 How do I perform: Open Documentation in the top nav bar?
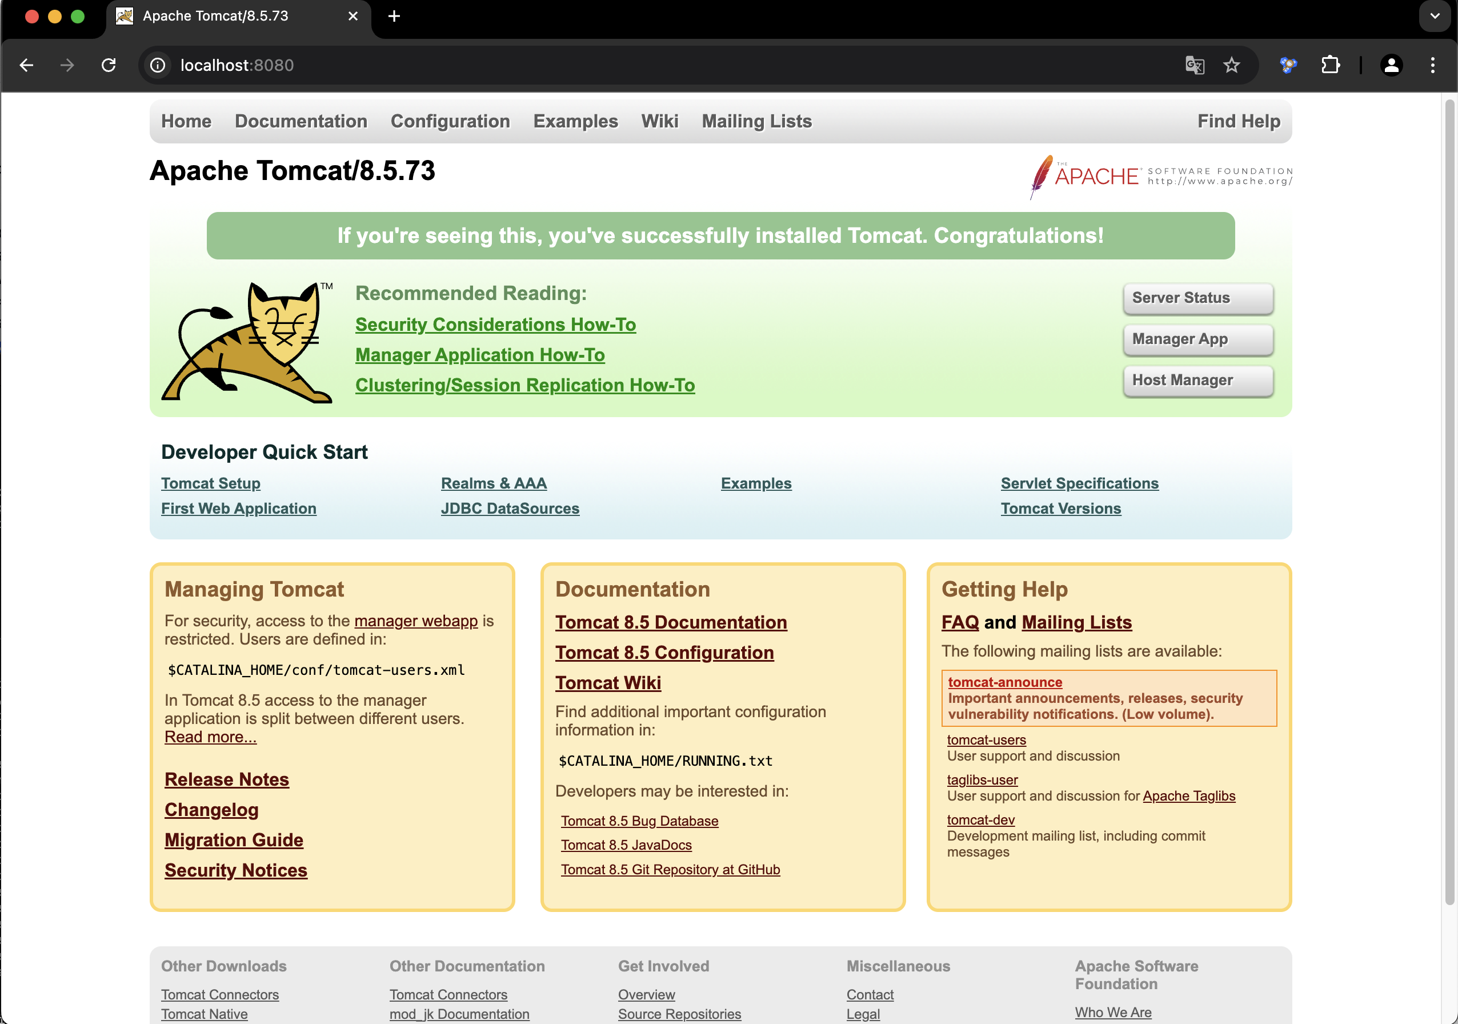pos(301,121)
